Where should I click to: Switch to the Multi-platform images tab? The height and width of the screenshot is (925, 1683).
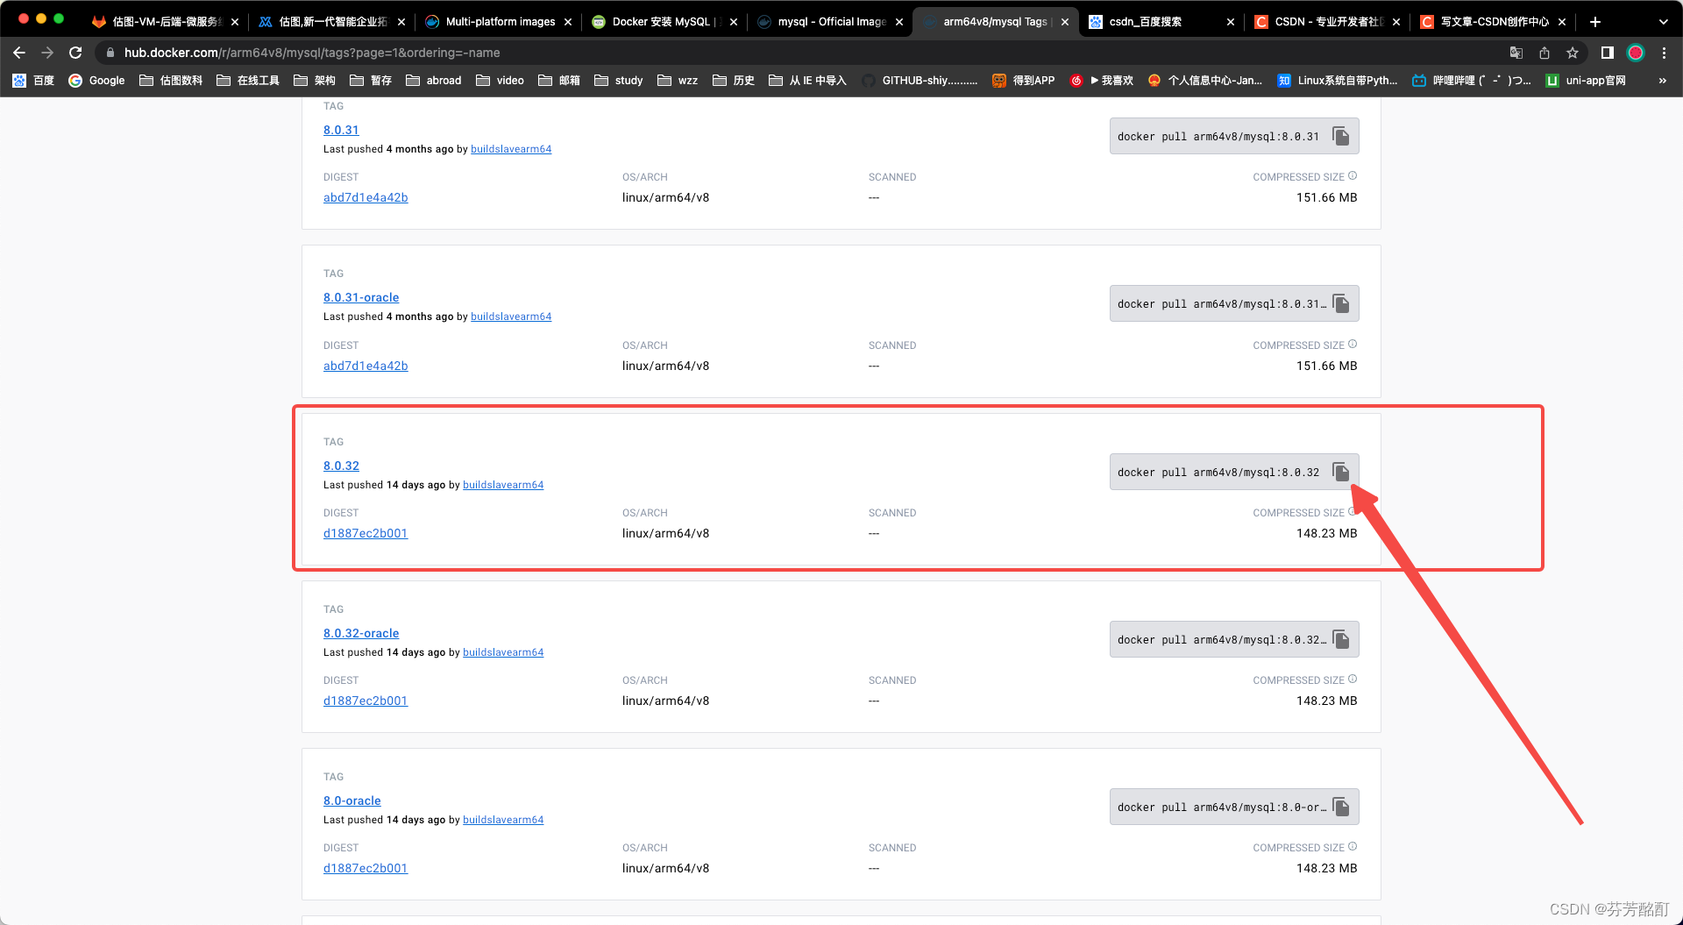click(x=500, y=22)
